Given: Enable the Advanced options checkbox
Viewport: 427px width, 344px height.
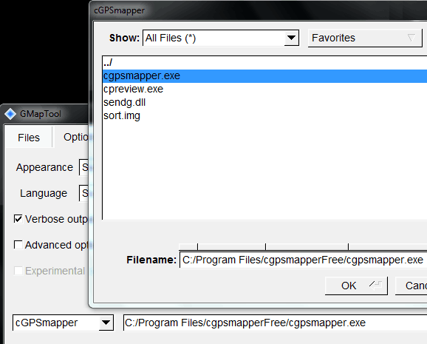Looking at the screenshot, I should pyautogui.click(x=18, y=245).
